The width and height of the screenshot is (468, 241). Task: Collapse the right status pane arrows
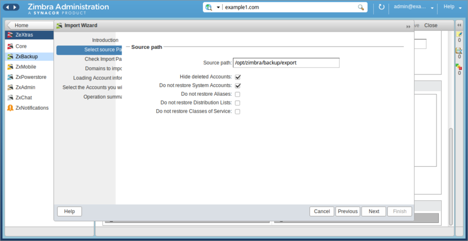459,25
